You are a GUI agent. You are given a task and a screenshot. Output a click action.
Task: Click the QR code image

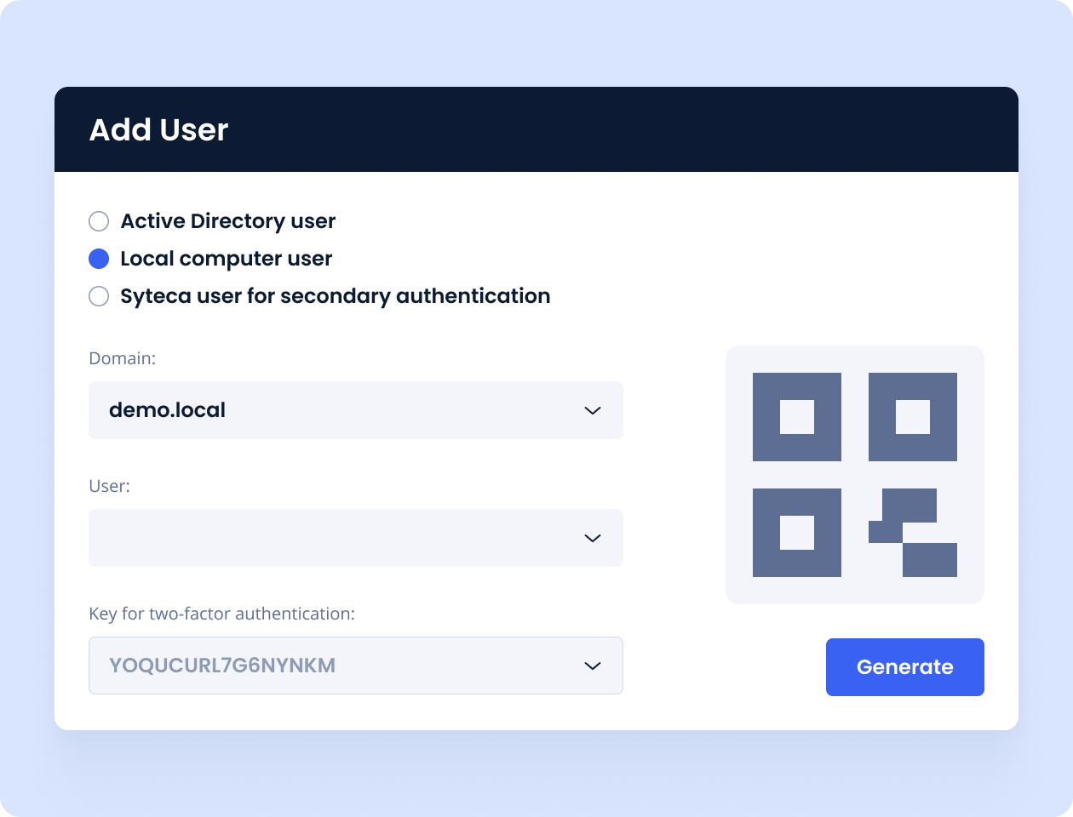coord(854,475)
